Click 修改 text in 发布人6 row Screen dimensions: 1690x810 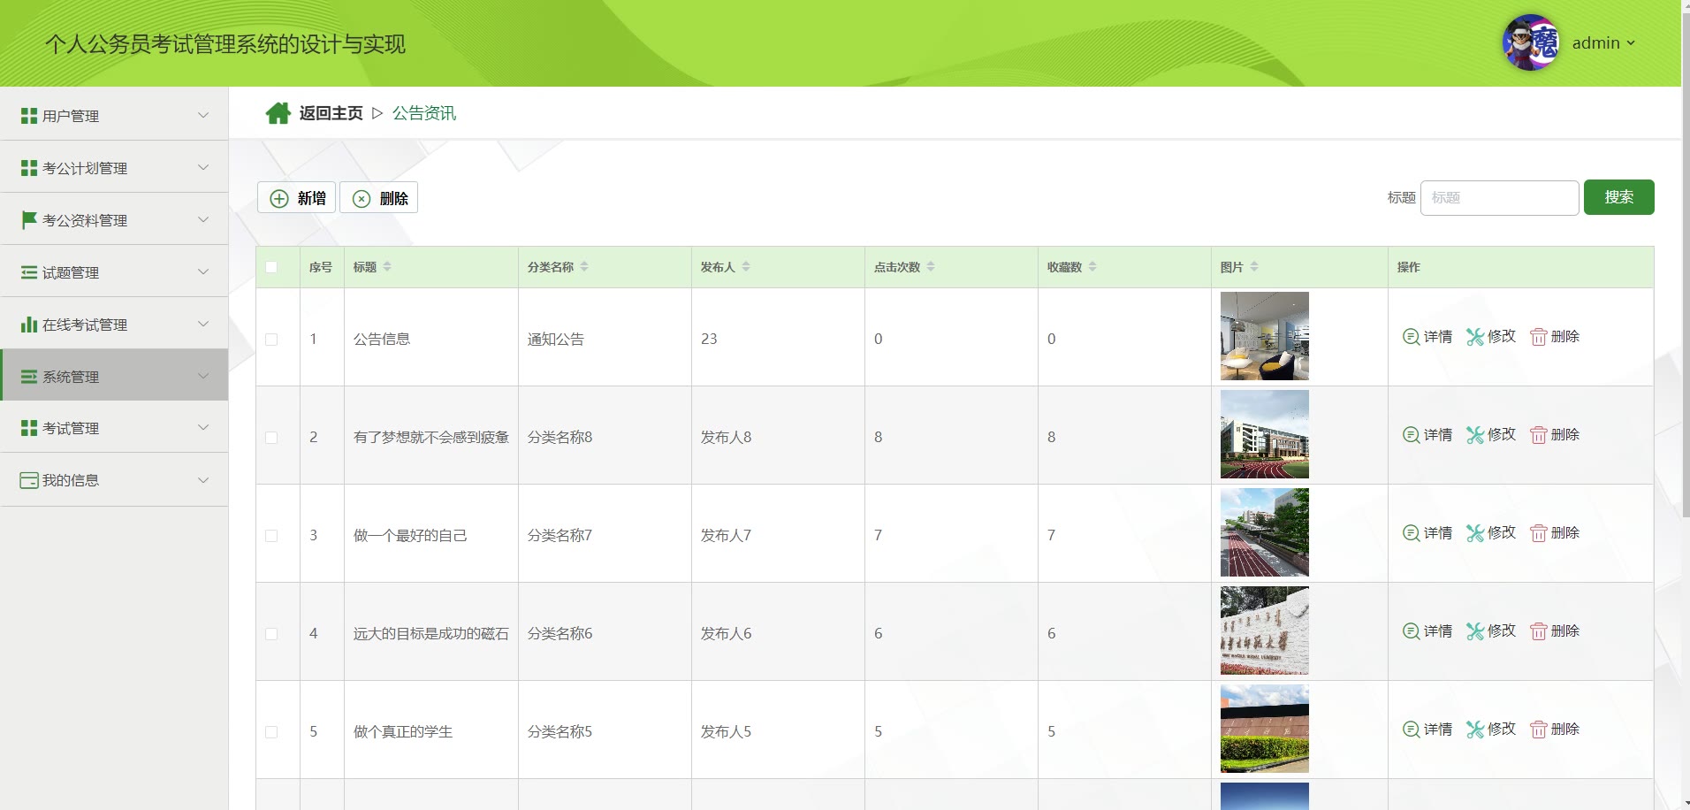click(x=1502, y=631)
